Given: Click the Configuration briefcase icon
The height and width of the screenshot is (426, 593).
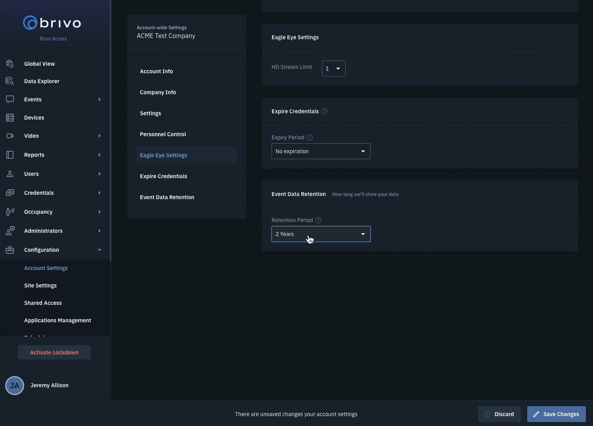Looking at the screenshot, I should (x=10, y=250).
